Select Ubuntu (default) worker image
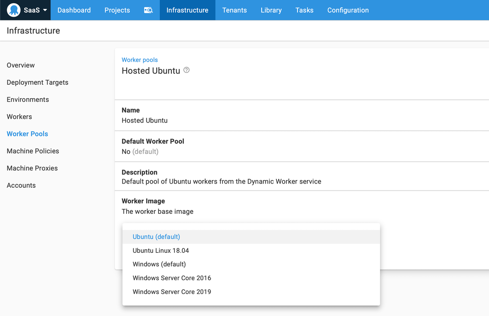This screenshot has height=316, width=489. pyautogui.click(x=156, y=237)
